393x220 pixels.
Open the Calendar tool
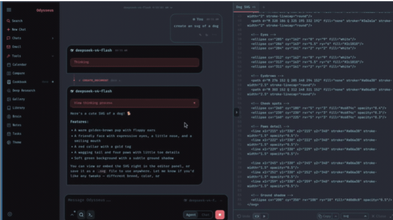pos(17,65)
